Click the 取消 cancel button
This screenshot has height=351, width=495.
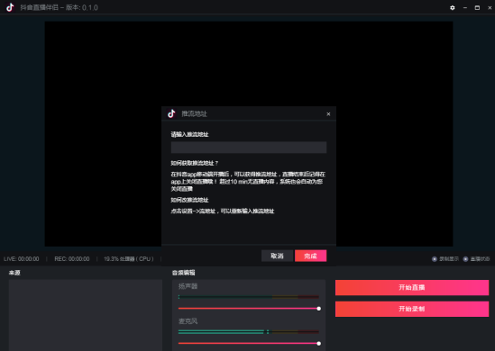[x=277, y=256]
